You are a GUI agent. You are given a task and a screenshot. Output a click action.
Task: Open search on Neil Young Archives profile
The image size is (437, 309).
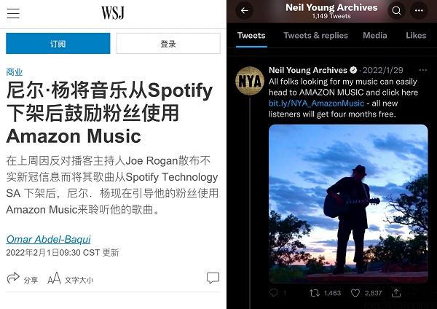396,11
